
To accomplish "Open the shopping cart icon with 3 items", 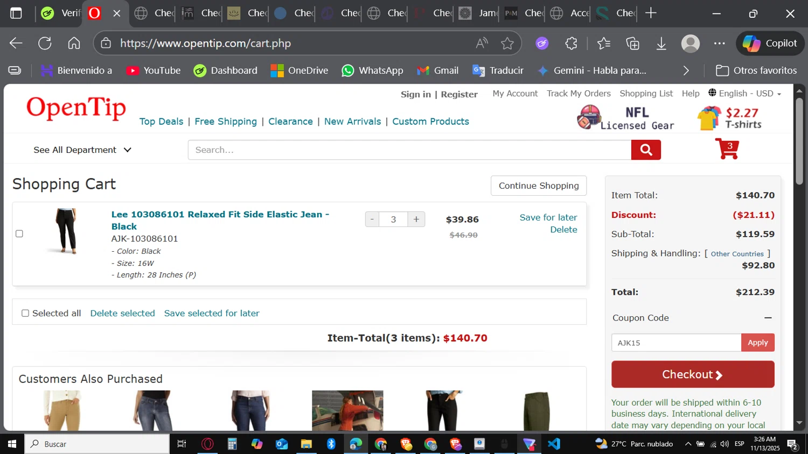I will [727, 148].
